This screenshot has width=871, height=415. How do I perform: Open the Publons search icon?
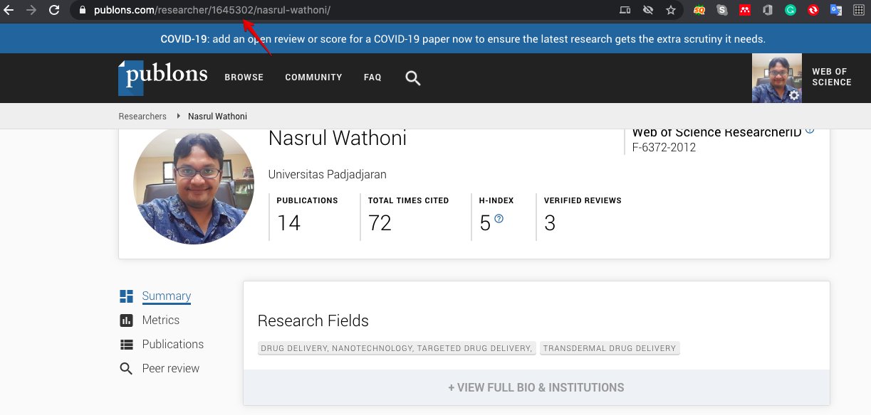(x=413, y=78)
